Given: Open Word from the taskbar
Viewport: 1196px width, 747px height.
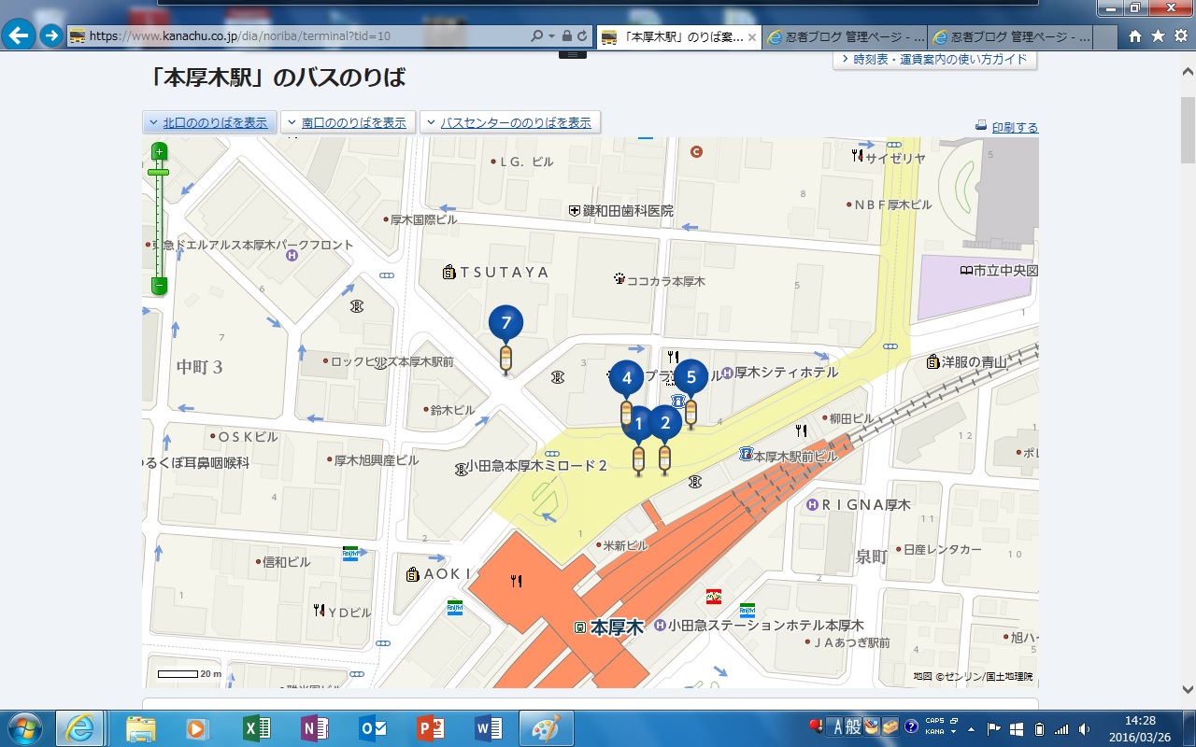Looking at the screenshot, I should tap(489, 728).
